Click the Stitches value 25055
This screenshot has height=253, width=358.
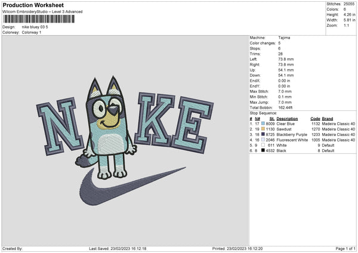349,4
